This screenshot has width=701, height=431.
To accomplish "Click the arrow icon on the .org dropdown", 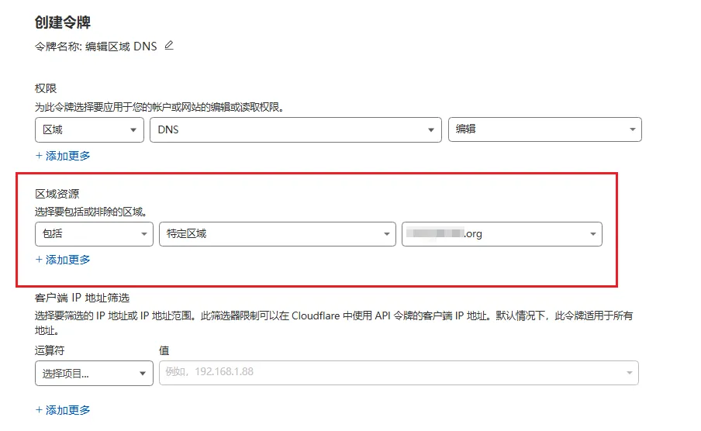I will pos(592,234).
